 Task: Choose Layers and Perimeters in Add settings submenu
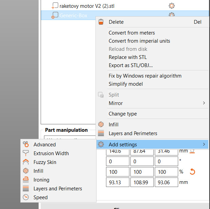(x=58, y=189)
